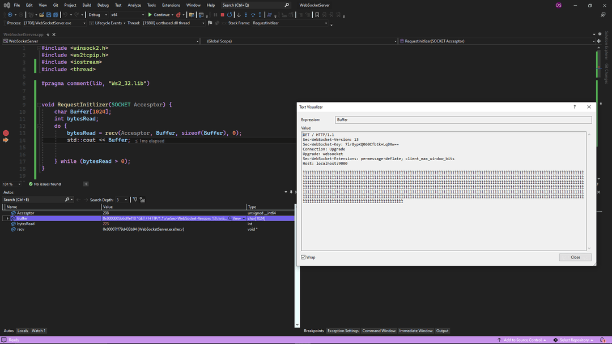Open the Lifecycle Events dropdown
Image resolution: width=612 pixels, height=344 pixels.
(x=108, y=23)
